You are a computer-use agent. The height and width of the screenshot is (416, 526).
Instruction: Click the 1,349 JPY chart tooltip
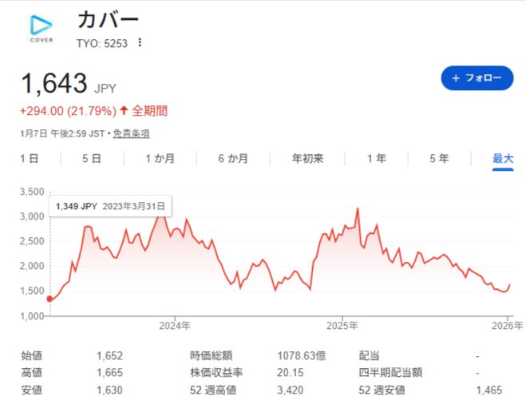(x=112, y=206)
